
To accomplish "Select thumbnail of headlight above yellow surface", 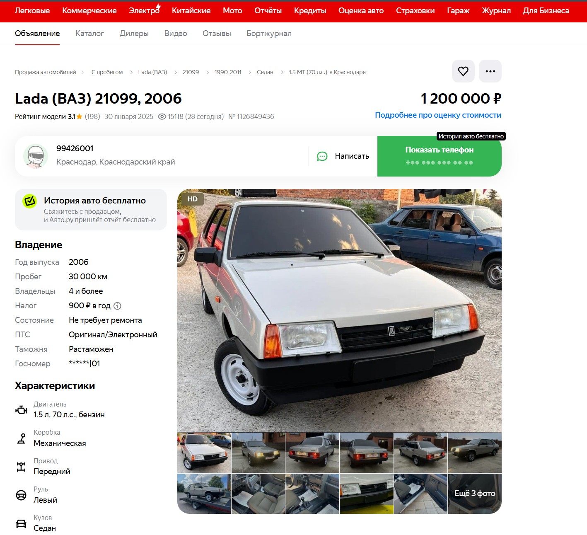I will click(x=366, y=494).
